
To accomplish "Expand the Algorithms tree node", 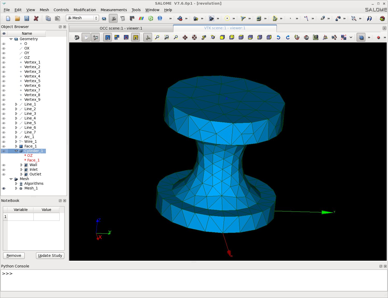I will [x=16, y=184].
